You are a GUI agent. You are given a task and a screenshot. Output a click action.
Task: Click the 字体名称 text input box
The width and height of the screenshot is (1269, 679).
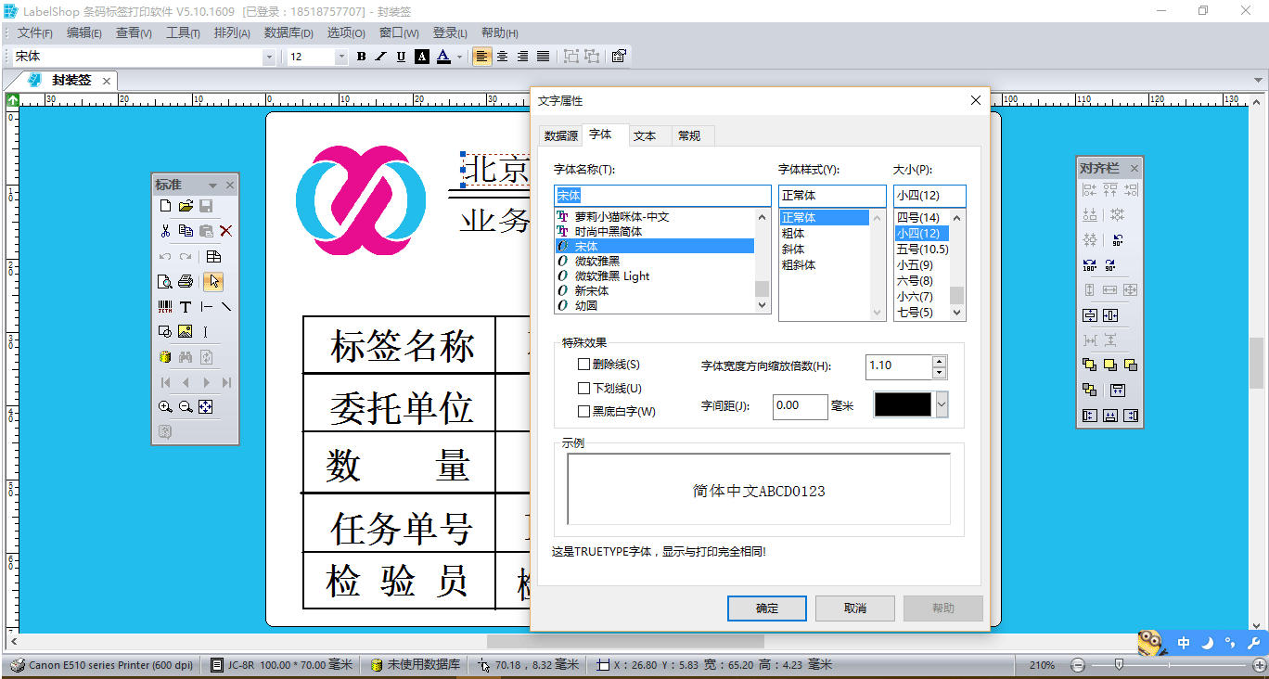tap(662, 196)
